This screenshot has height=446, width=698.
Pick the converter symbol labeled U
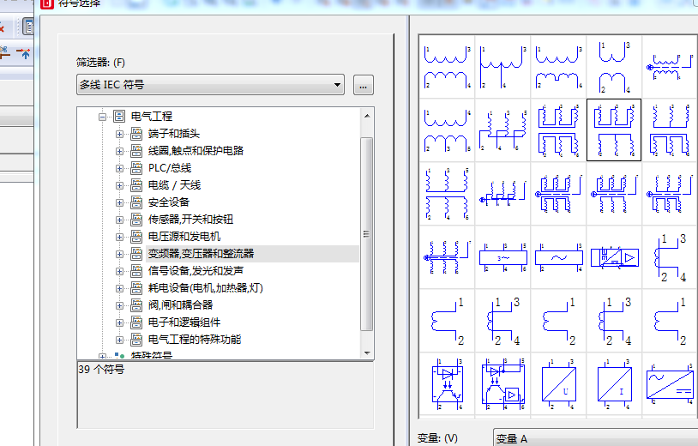pos(560,382)
